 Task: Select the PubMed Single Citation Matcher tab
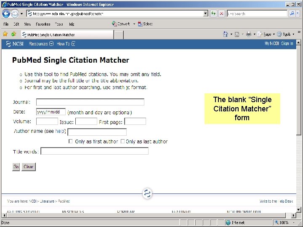(x=67, y=35)
